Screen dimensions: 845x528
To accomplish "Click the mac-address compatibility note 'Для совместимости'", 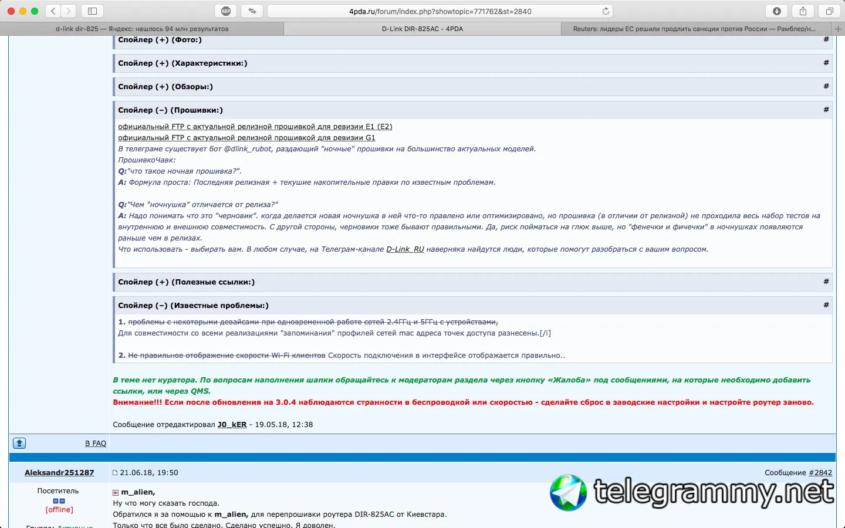I will click(x=334, y=333).
